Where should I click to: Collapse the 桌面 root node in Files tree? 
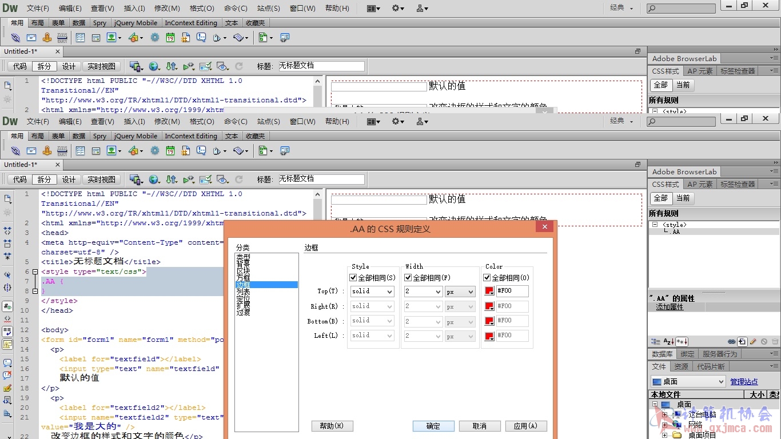654,404
